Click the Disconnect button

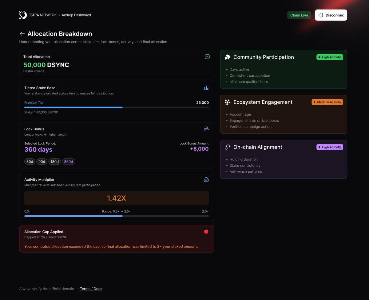[x=331, y=15]
